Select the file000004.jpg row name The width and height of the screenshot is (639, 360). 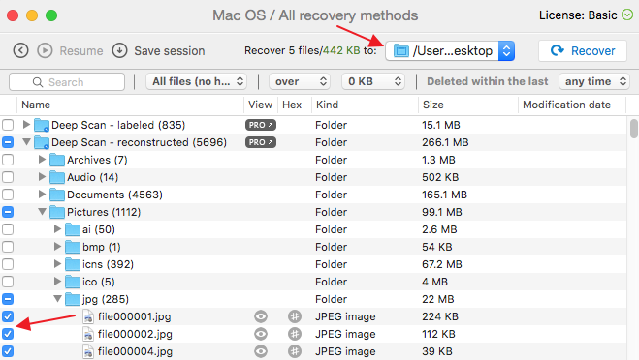[135, 351]
